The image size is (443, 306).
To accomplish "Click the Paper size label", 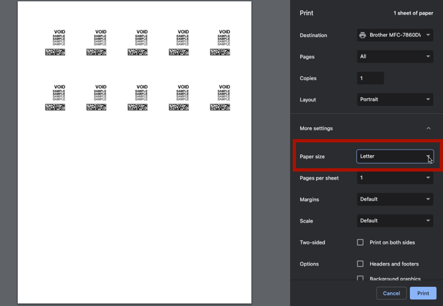I will coord(312,156).
